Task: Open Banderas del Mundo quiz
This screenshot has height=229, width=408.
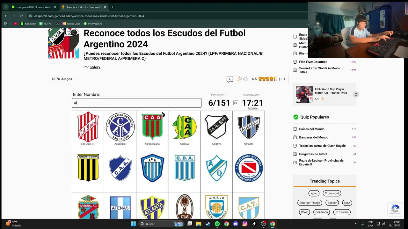Action: pos(314,137)
